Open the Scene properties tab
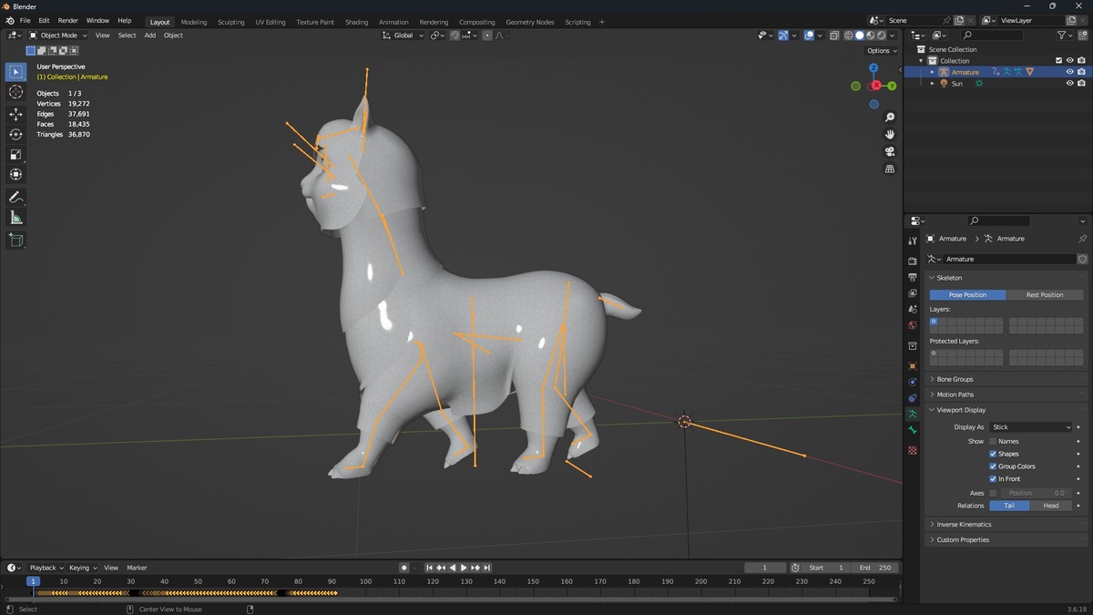1093x615 pixels. tap(913, 310)
